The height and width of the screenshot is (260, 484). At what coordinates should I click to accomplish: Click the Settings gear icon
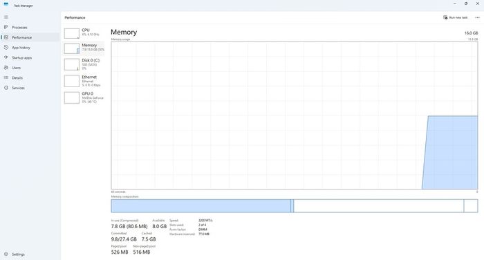tap(6, 254)
